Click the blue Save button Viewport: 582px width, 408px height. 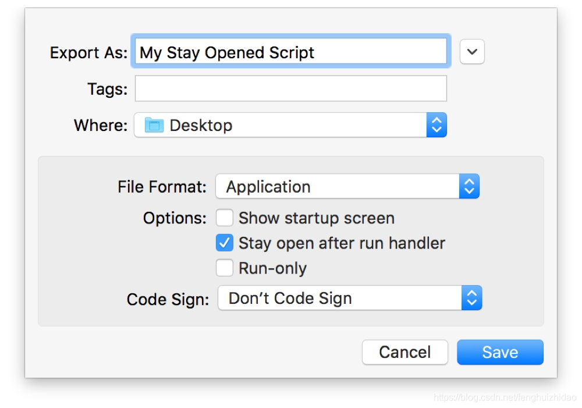[500, 352]
